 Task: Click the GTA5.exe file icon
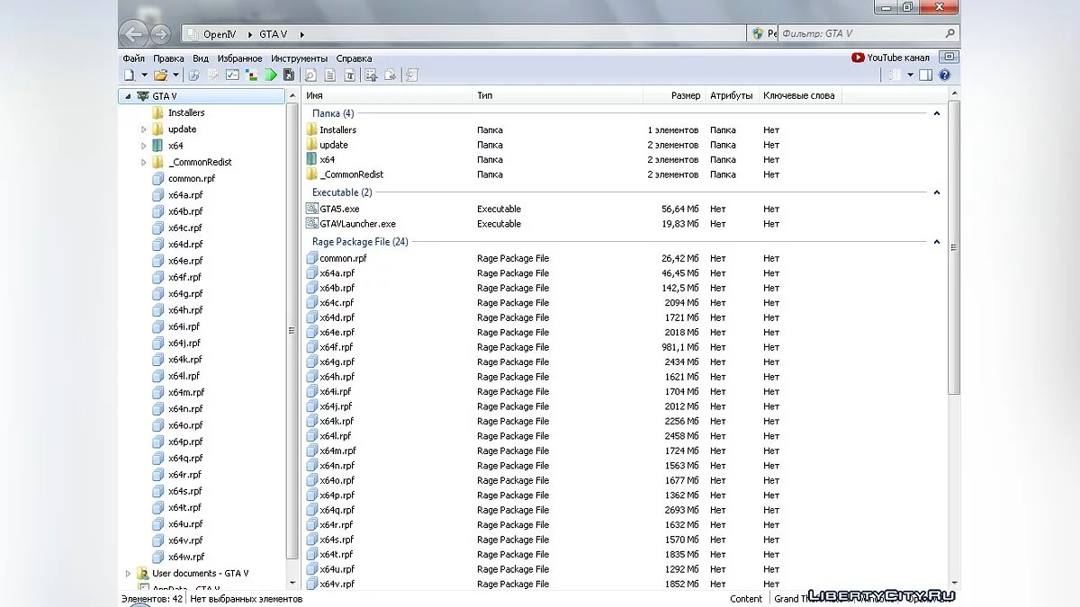click(312, 209)
